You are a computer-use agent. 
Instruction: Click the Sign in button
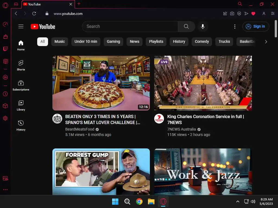[x=256, y=27]
